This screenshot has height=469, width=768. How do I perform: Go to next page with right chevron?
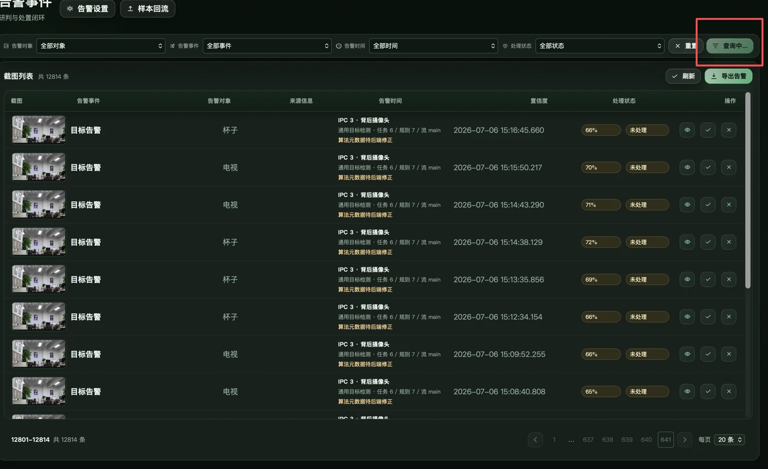[685, 440]
